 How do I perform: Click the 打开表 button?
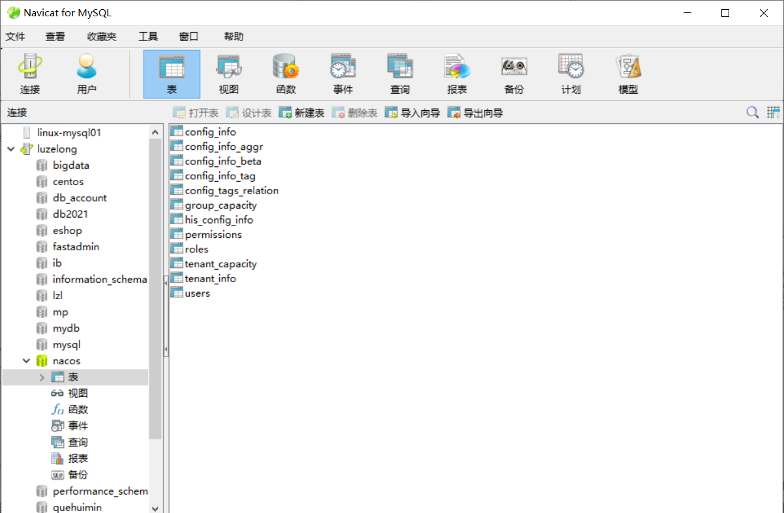(x=195, y=113)
